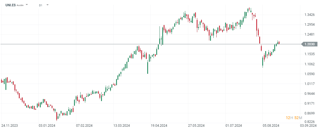Expand the D1 timeframe dropdown arrow

pos(48,5)
